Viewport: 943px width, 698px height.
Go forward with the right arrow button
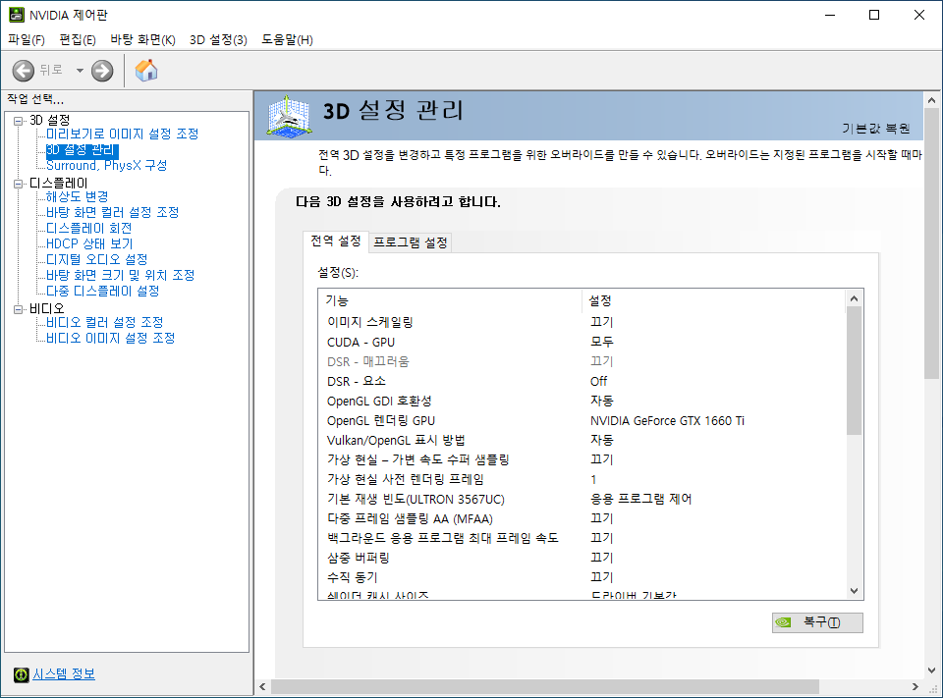click(x=102, y=71)
